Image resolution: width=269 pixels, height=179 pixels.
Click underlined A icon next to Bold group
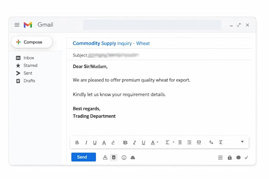click(x=104, y=143)
